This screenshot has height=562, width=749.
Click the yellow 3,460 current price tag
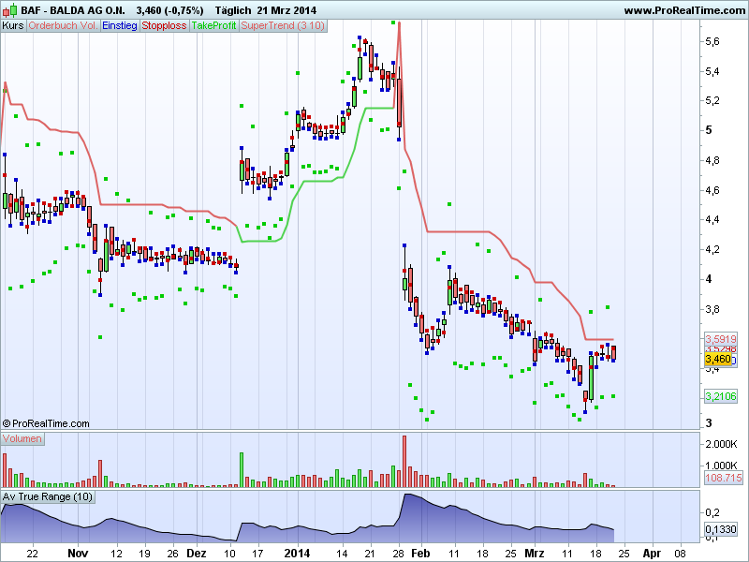717,359
